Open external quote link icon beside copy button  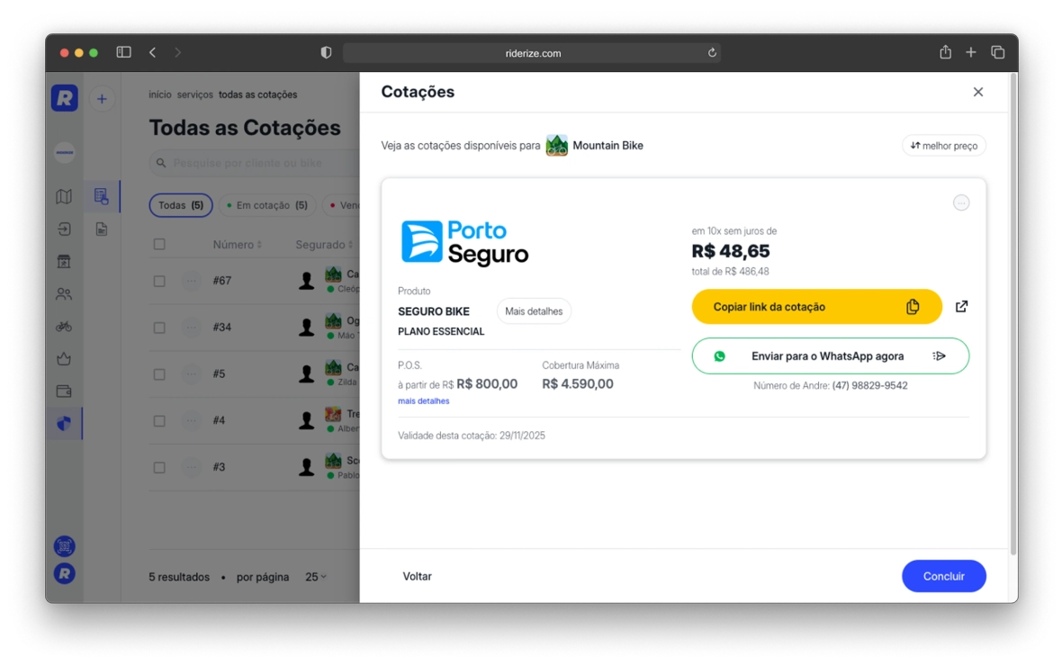(961, 307)
